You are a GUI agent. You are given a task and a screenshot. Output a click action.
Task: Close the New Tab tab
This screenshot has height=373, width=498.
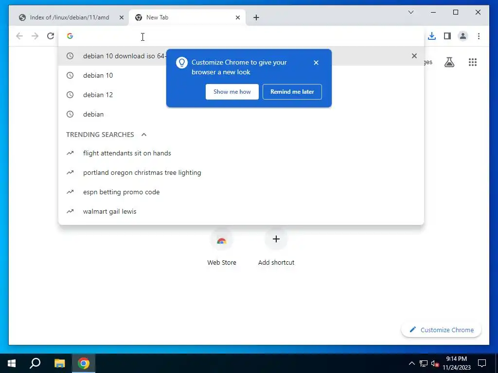click(x=237, y=17)
